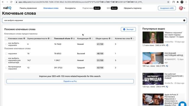Check the 'наушники' keyword row
189x106 pixels.
(6, 54)
